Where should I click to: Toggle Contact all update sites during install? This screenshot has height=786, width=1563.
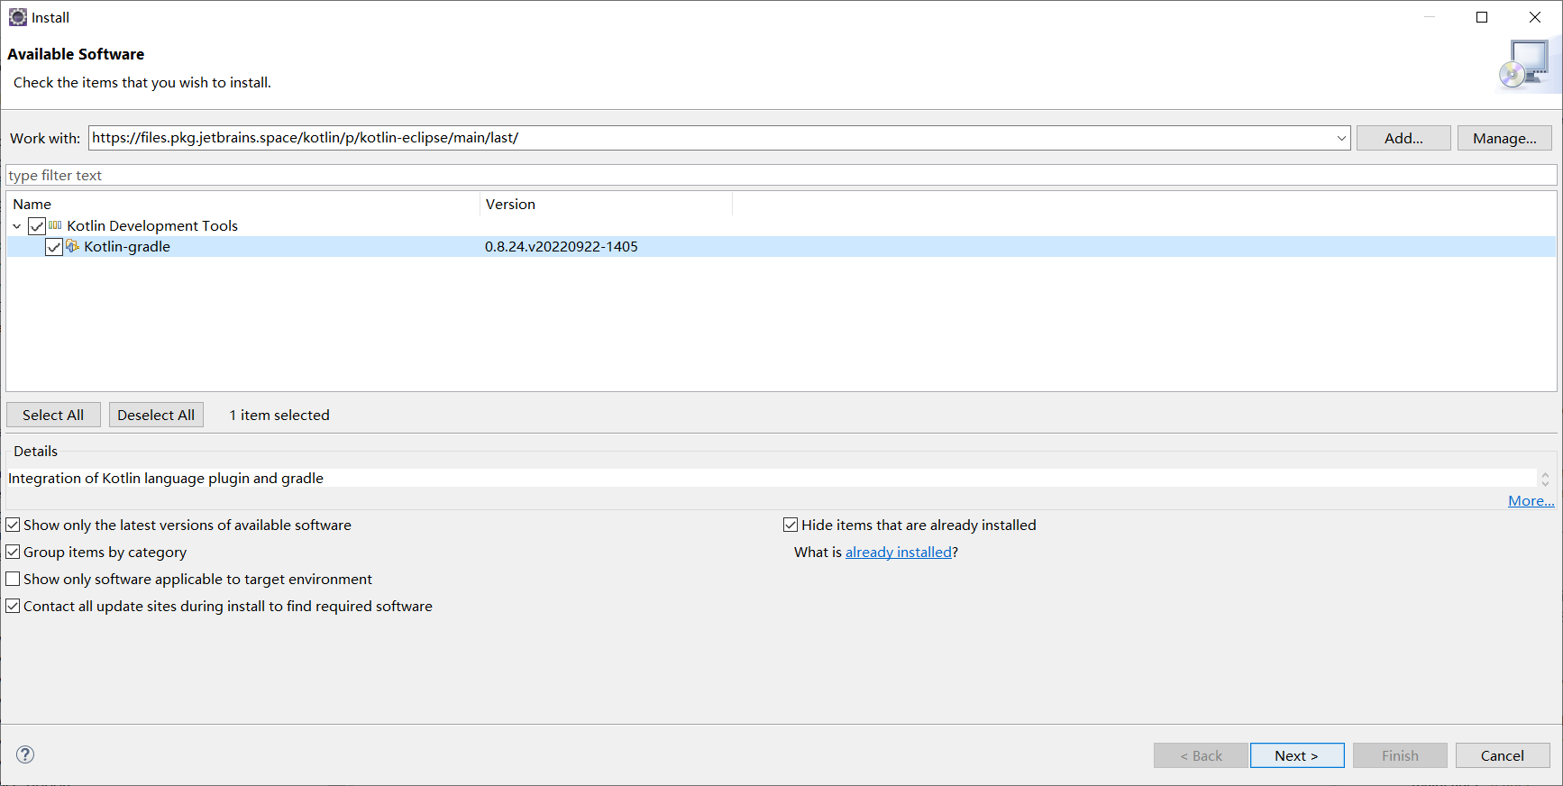(13, 606)
